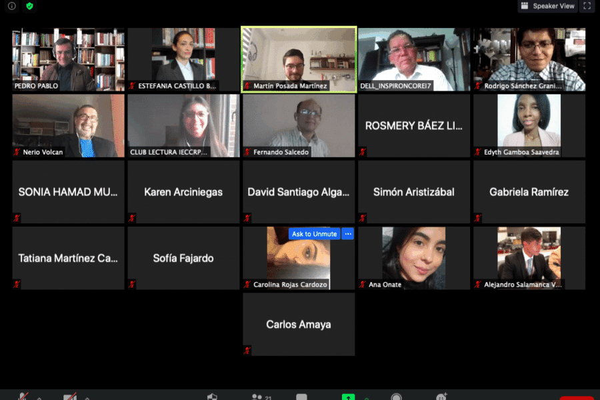
Task: Open more options on Carolina Rojas Cardozo tile
Action: 347,234
